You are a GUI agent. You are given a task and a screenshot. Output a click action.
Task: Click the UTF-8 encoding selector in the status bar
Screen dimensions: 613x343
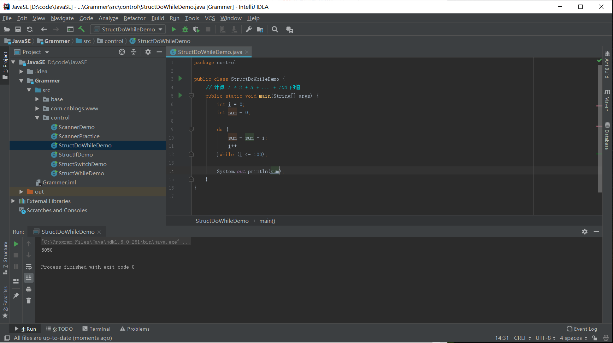coord(545,338)
